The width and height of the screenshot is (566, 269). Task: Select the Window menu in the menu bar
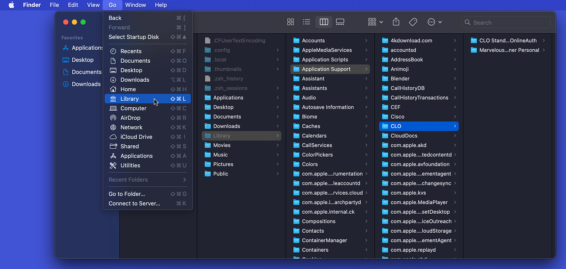click(135, 5)
